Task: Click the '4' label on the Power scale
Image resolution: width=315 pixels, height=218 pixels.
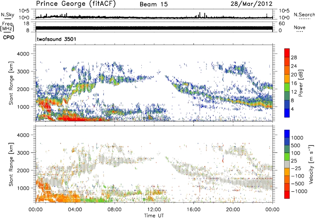Action: click(292, 109)
